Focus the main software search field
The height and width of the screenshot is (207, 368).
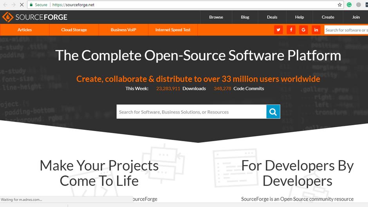coord(191,112)
